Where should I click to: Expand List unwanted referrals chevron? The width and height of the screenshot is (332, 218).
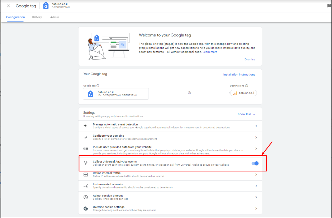click(x=256, y=186)
